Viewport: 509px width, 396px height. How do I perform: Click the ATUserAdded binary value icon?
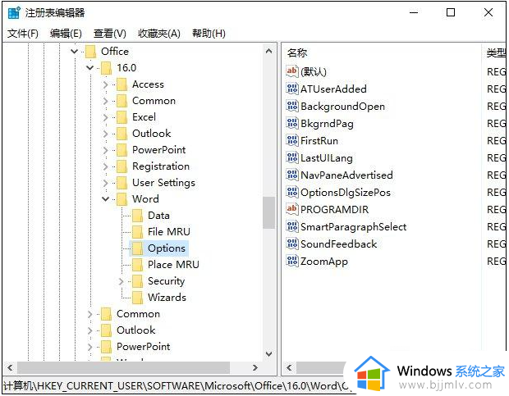pyautogui.click(x=291, y=89)
